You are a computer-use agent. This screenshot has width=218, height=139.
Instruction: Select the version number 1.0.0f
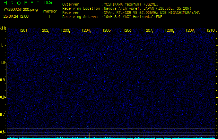point(48,3)
